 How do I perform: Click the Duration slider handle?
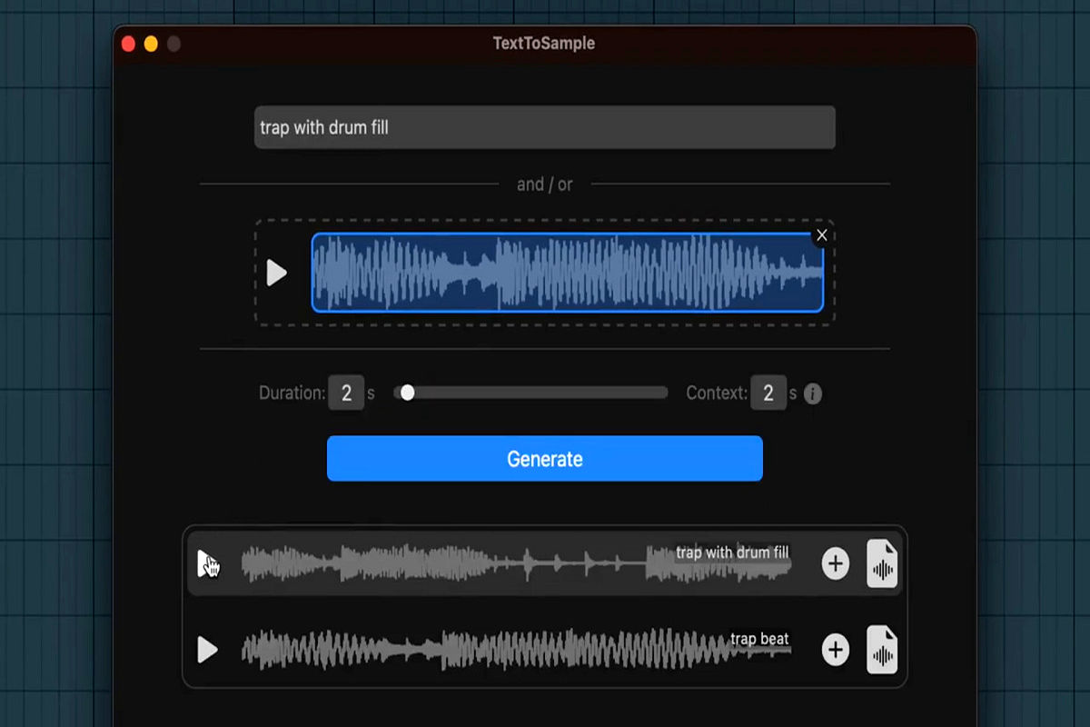pyautogui.click(x=408, y=393)
